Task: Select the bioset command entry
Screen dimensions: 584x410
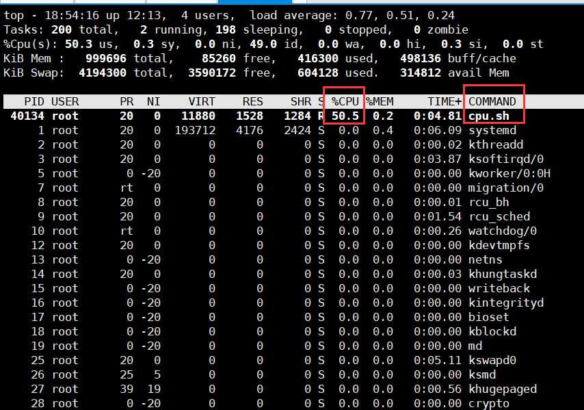Action: point(489,317)
